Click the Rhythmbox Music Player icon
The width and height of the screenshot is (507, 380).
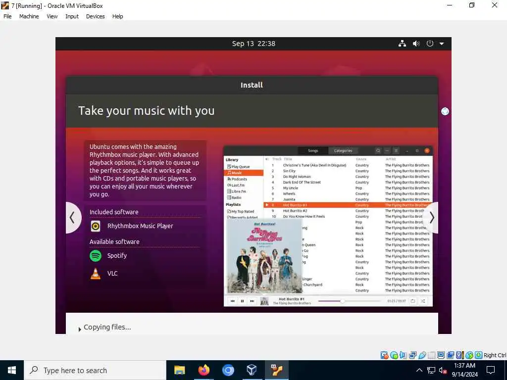pyautogui.click(x=96, y=226)
